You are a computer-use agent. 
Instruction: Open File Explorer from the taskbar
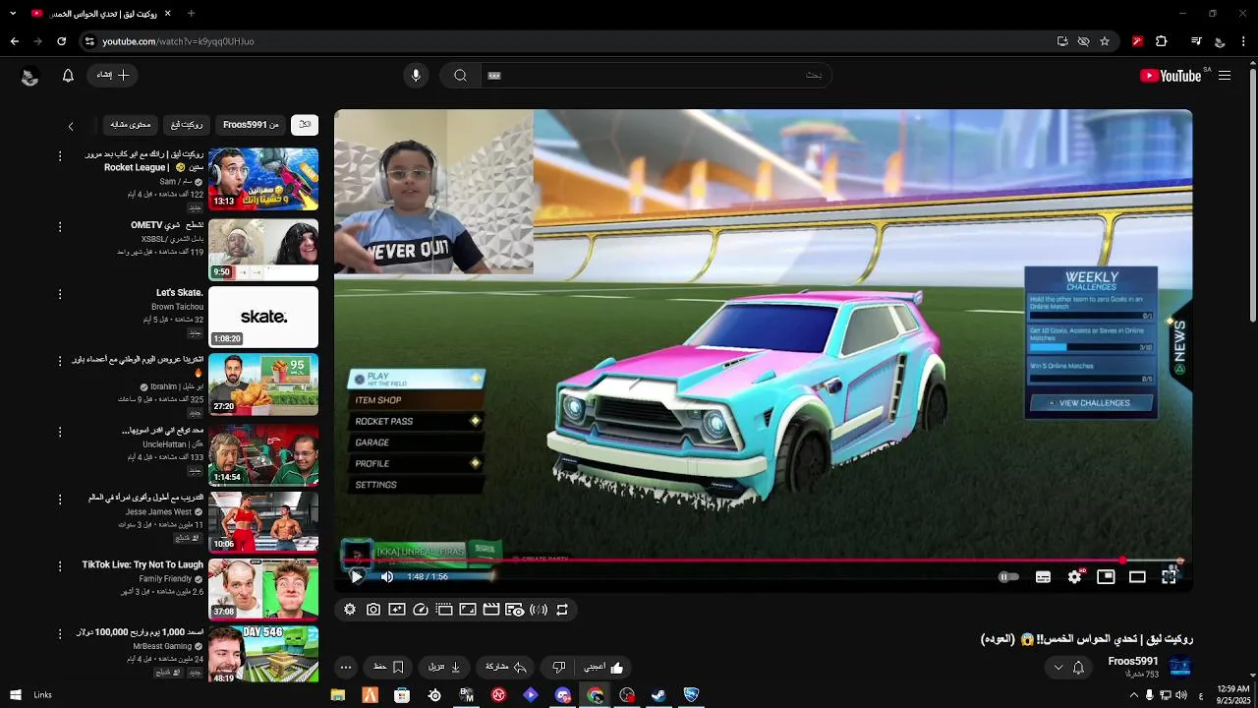tap(338, 695)
